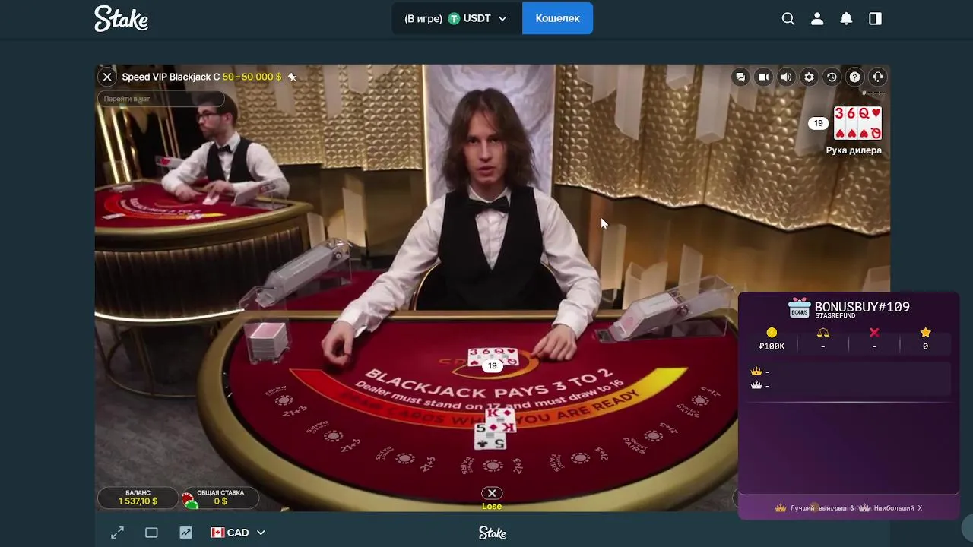
Task: Open the user profile icon
Action: point(817,19)
